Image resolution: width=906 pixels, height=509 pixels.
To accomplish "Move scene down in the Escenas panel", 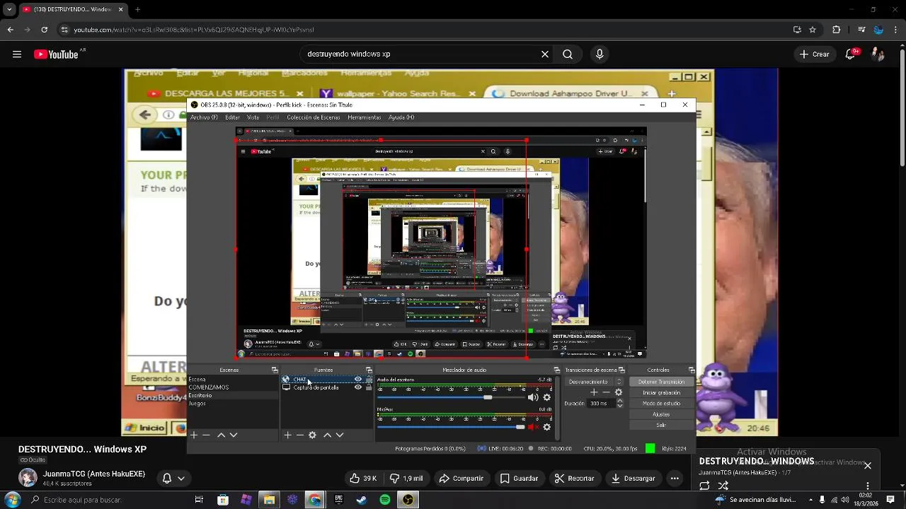I will tap(234, 435).
